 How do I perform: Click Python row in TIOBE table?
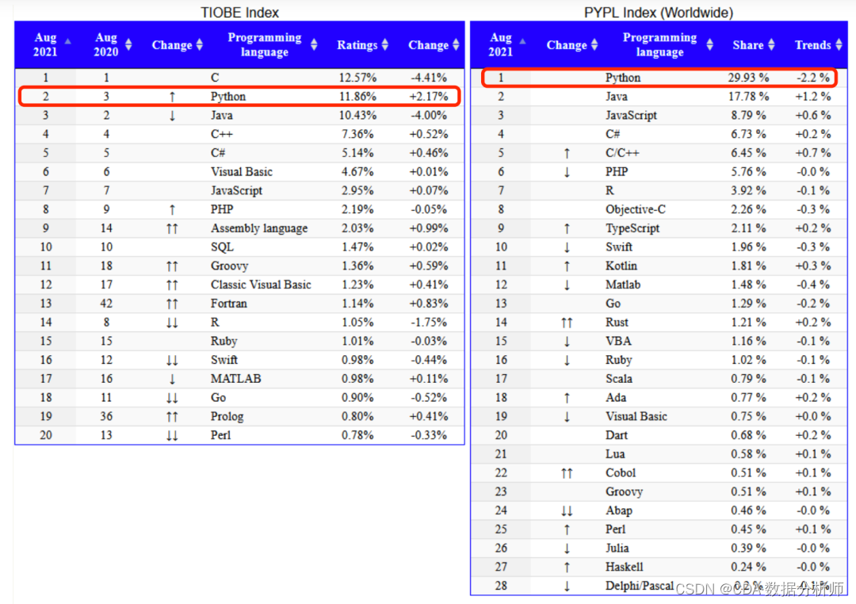tap(239, 97)
